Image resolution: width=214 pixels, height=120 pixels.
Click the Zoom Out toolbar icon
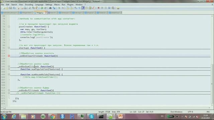pyautogui.click(x=63, y=8)
